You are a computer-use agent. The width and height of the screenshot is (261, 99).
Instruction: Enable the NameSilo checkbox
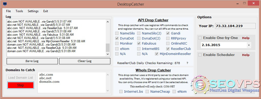click(117, 33)
